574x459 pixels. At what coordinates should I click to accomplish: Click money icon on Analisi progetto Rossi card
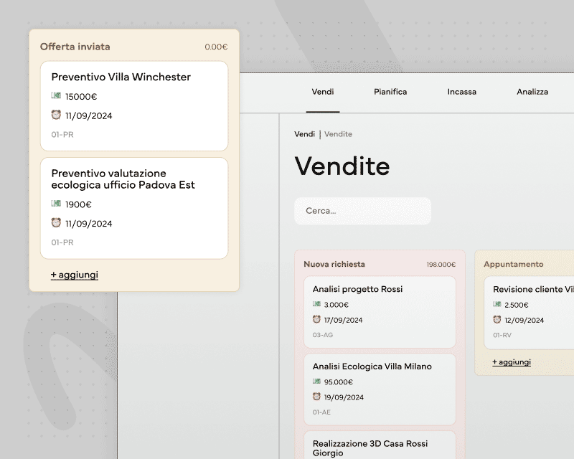coord(316,304)
